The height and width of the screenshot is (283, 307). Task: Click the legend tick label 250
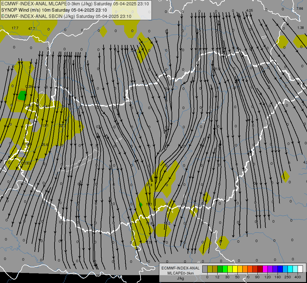[288, 277]
